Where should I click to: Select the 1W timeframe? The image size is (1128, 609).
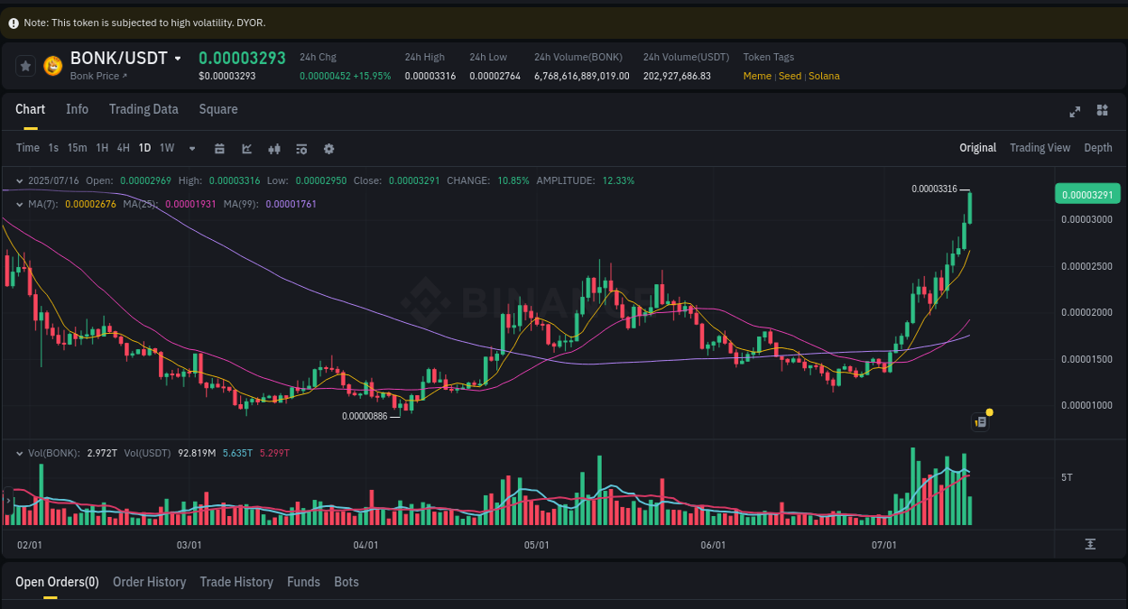(x=166, y=148)
